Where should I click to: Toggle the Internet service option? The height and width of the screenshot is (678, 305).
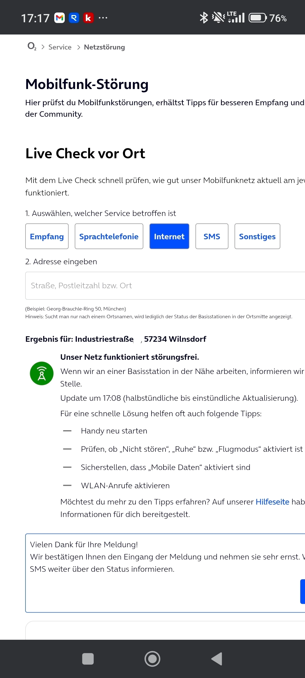point(169,236)
